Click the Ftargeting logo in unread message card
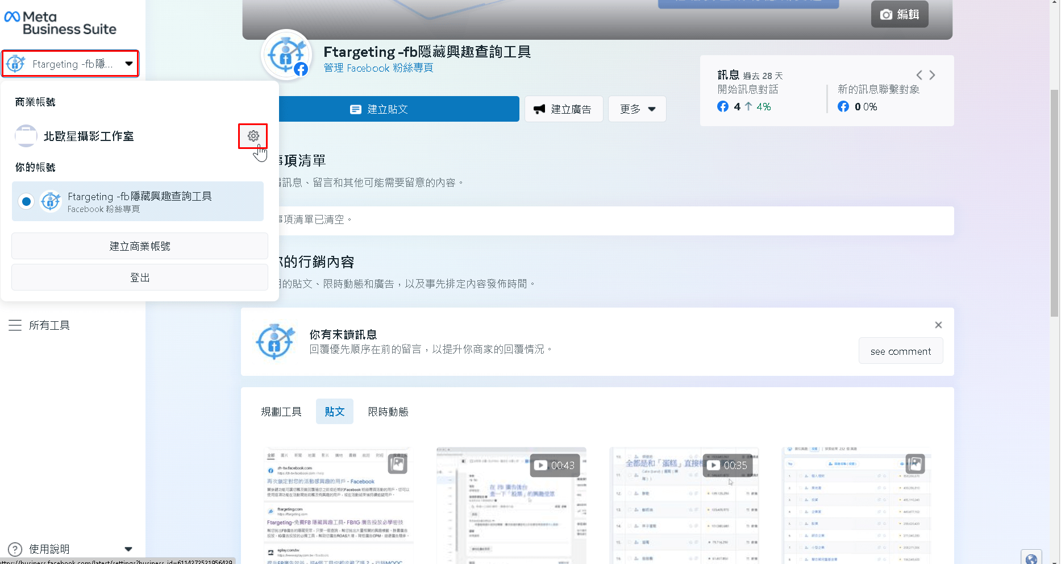1061x564 pixels. [276, 341]
